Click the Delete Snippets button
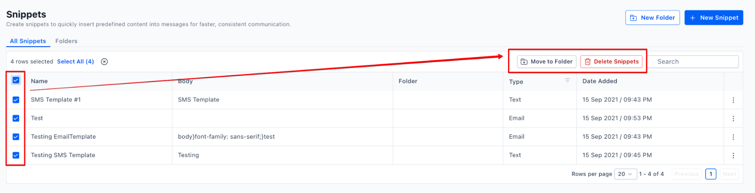 [611, 62]
